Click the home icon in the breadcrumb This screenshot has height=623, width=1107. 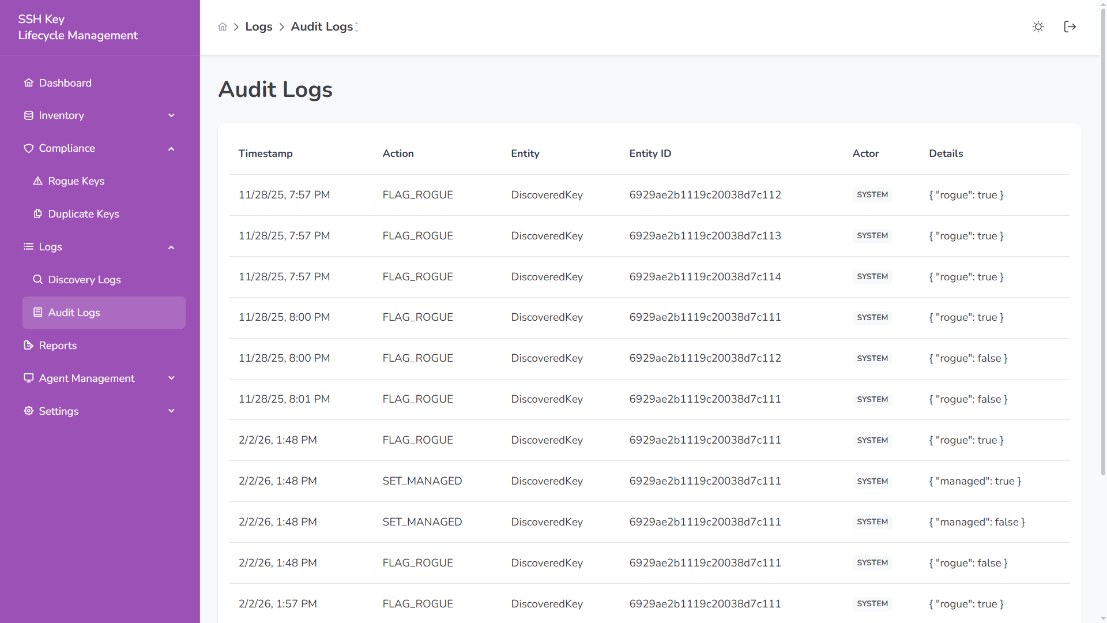pyautogui.click(x=223, y=27)
